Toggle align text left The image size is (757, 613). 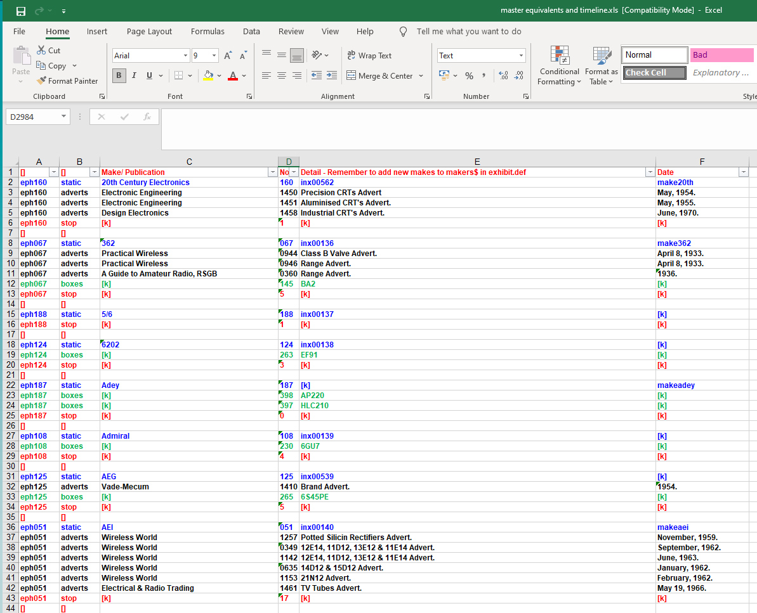pyautogui.click(x=267, y=75)
